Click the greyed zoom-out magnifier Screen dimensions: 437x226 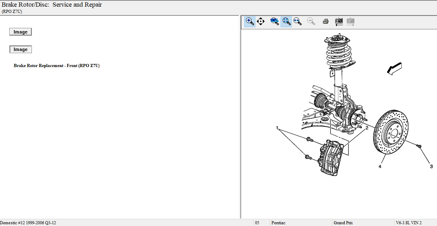pos(311,22)
